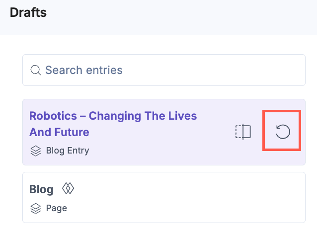Focus the Search entries input field
The width and height of the screenshot is (317, 230).
click(x=164, y=70)
